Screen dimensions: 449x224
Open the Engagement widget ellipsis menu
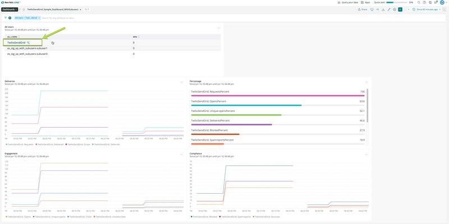[x=181, y=155]
